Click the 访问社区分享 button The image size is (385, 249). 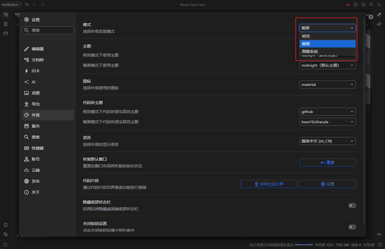269,184
